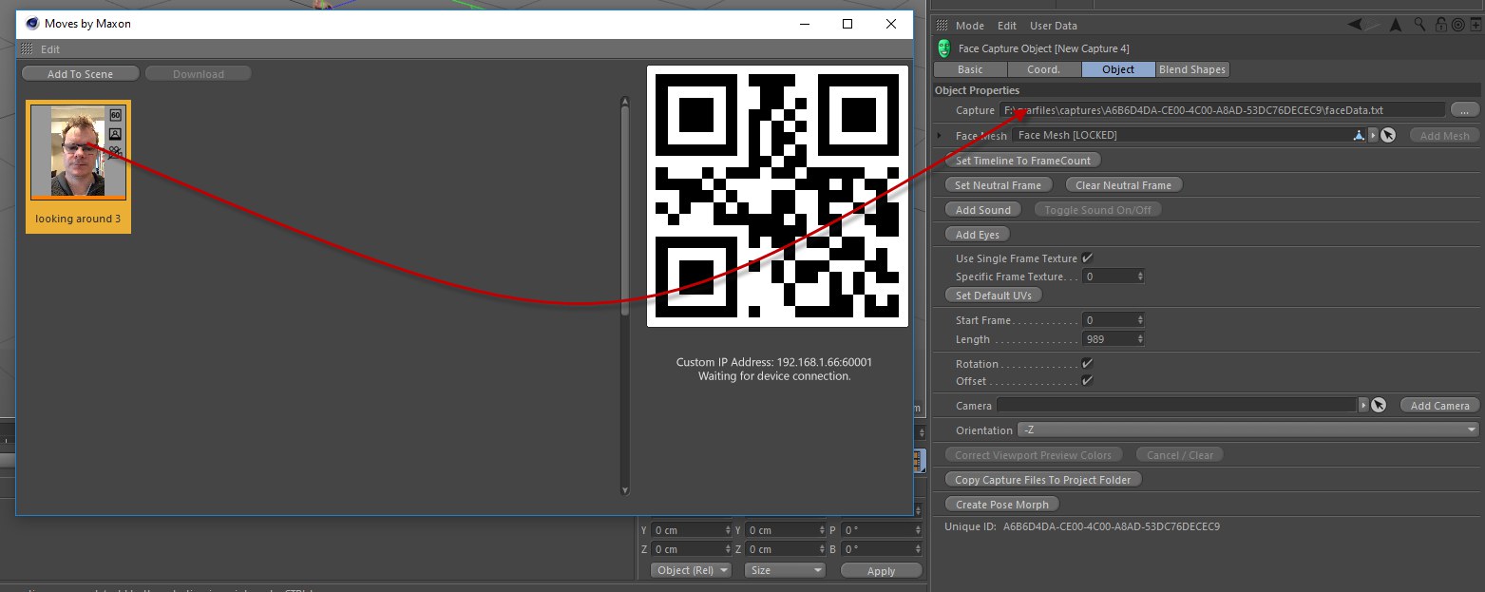Screen dimensions: 1485x592
Task: Switch to the Blend Shapes tab
Action: click(1191, 69)
